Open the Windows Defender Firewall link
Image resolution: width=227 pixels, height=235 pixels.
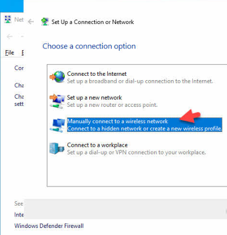(49, 226)
